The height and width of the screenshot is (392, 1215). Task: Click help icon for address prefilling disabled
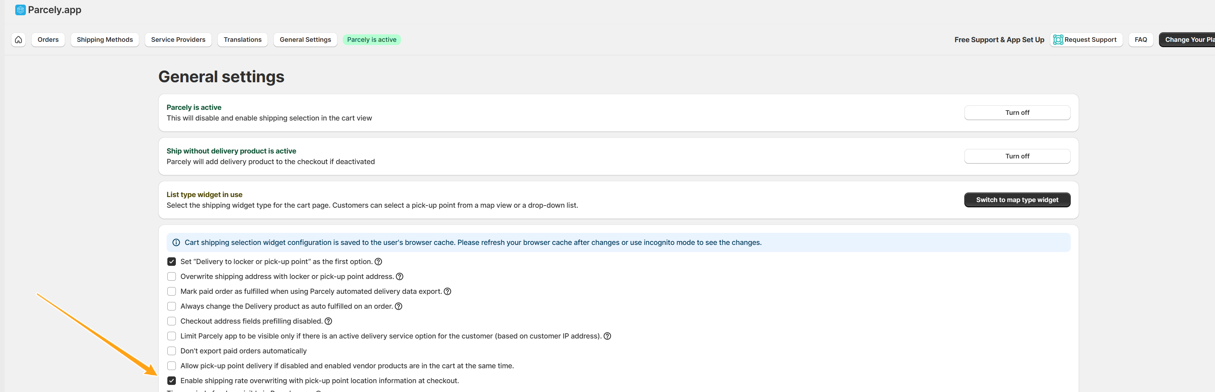[329, 321]
